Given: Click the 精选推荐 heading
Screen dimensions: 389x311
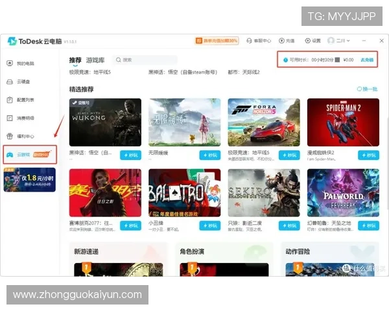Looking at the screenshot, I should click(x=82, y=89).
